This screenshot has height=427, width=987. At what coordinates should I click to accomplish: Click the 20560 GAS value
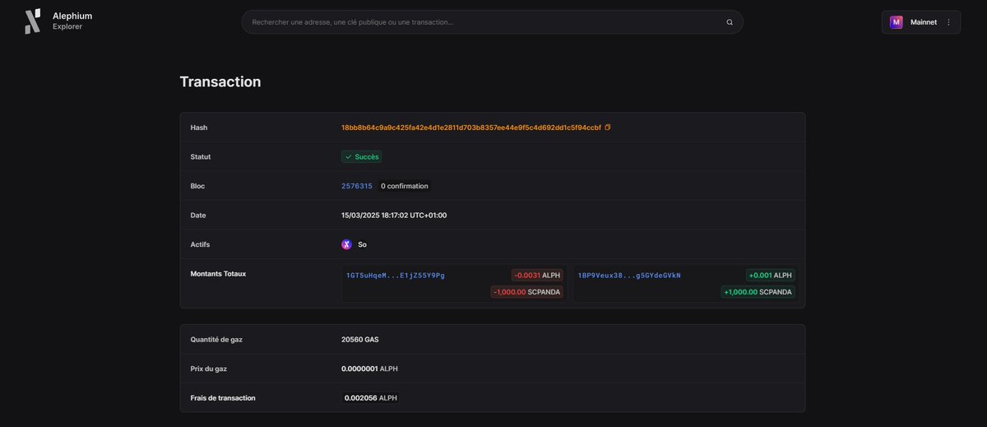coord(360,339)
